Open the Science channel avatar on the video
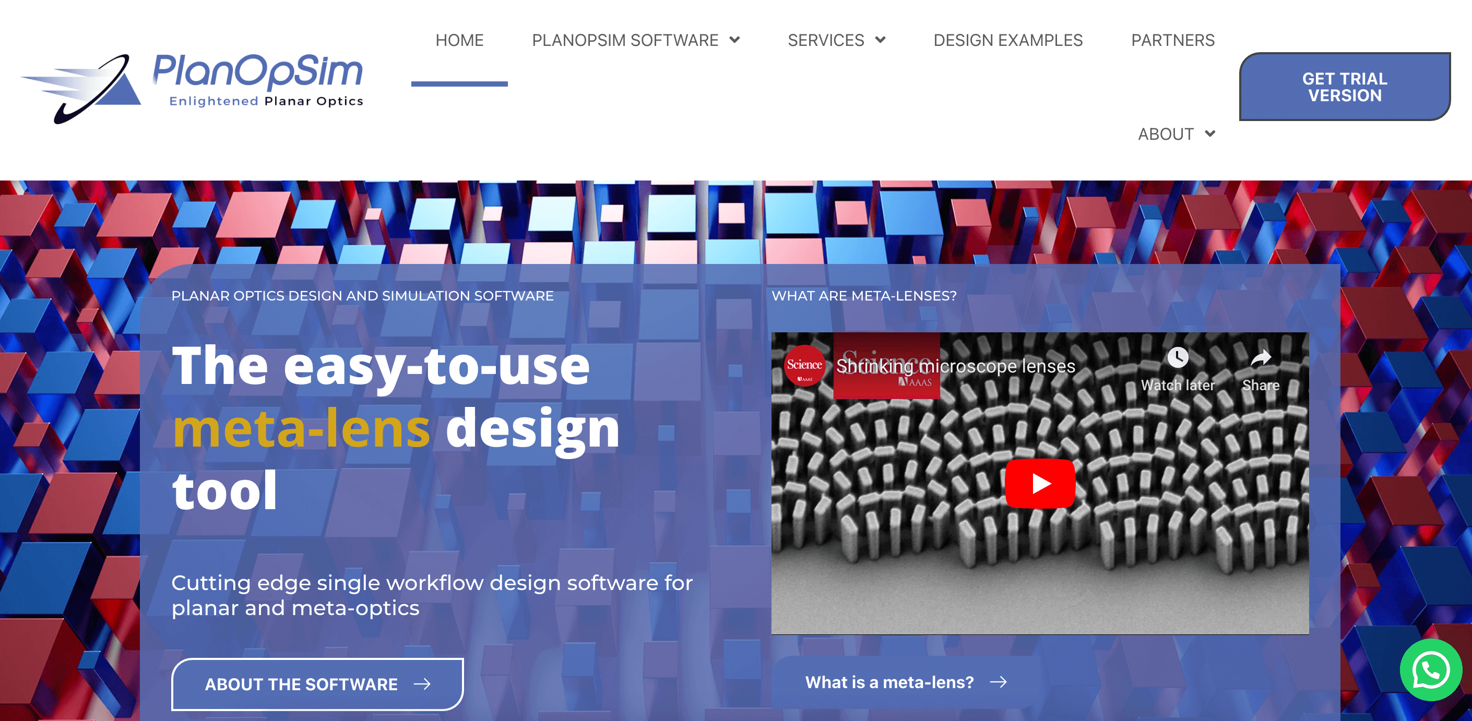The width and height of the screenshot is (1472, 721). 804,366
